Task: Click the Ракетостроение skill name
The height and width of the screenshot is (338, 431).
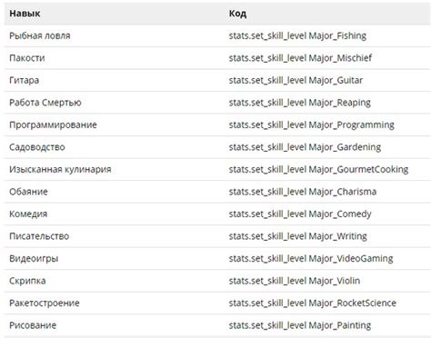Action: [45, 303]
